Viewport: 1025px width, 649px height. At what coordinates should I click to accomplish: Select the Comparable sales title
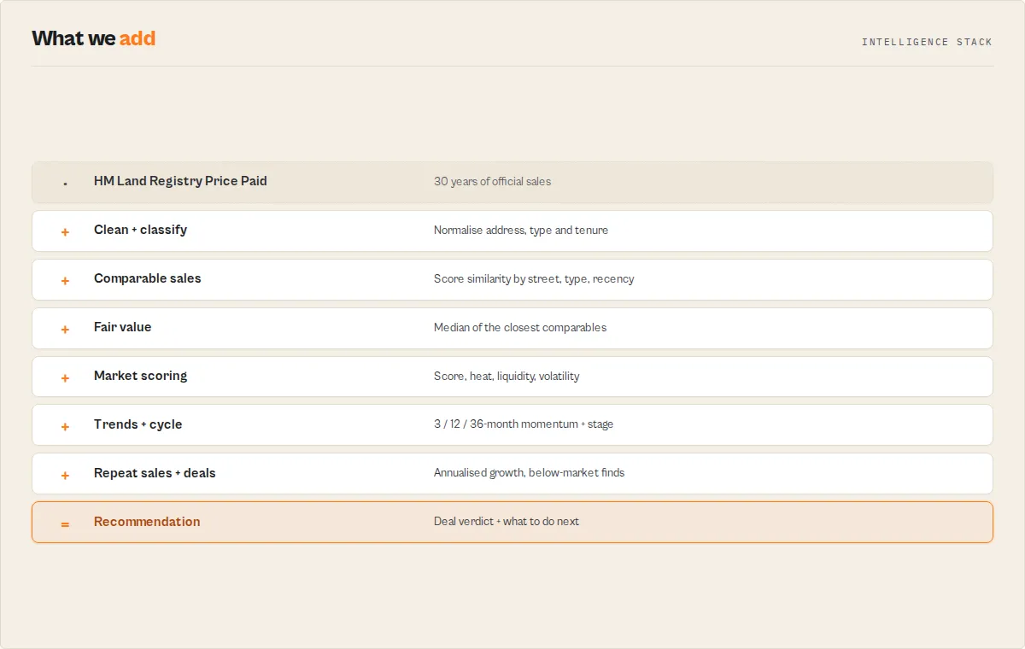[148, 278]
